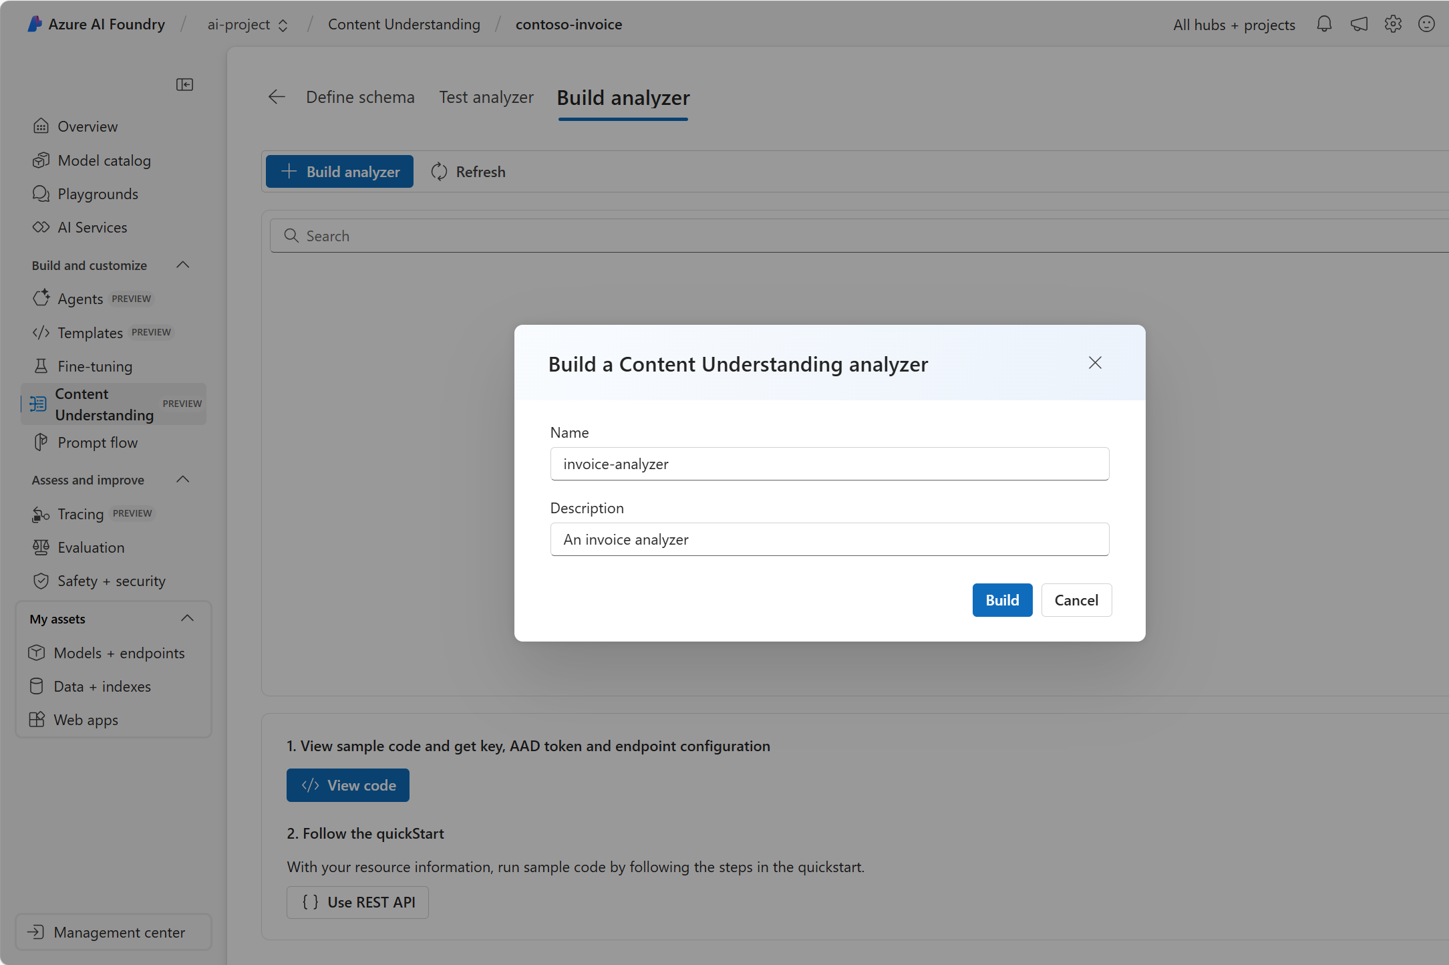This screenshot has height=965, width=1449.
Task: Click the Refresh button
Action: click(468, 172)
